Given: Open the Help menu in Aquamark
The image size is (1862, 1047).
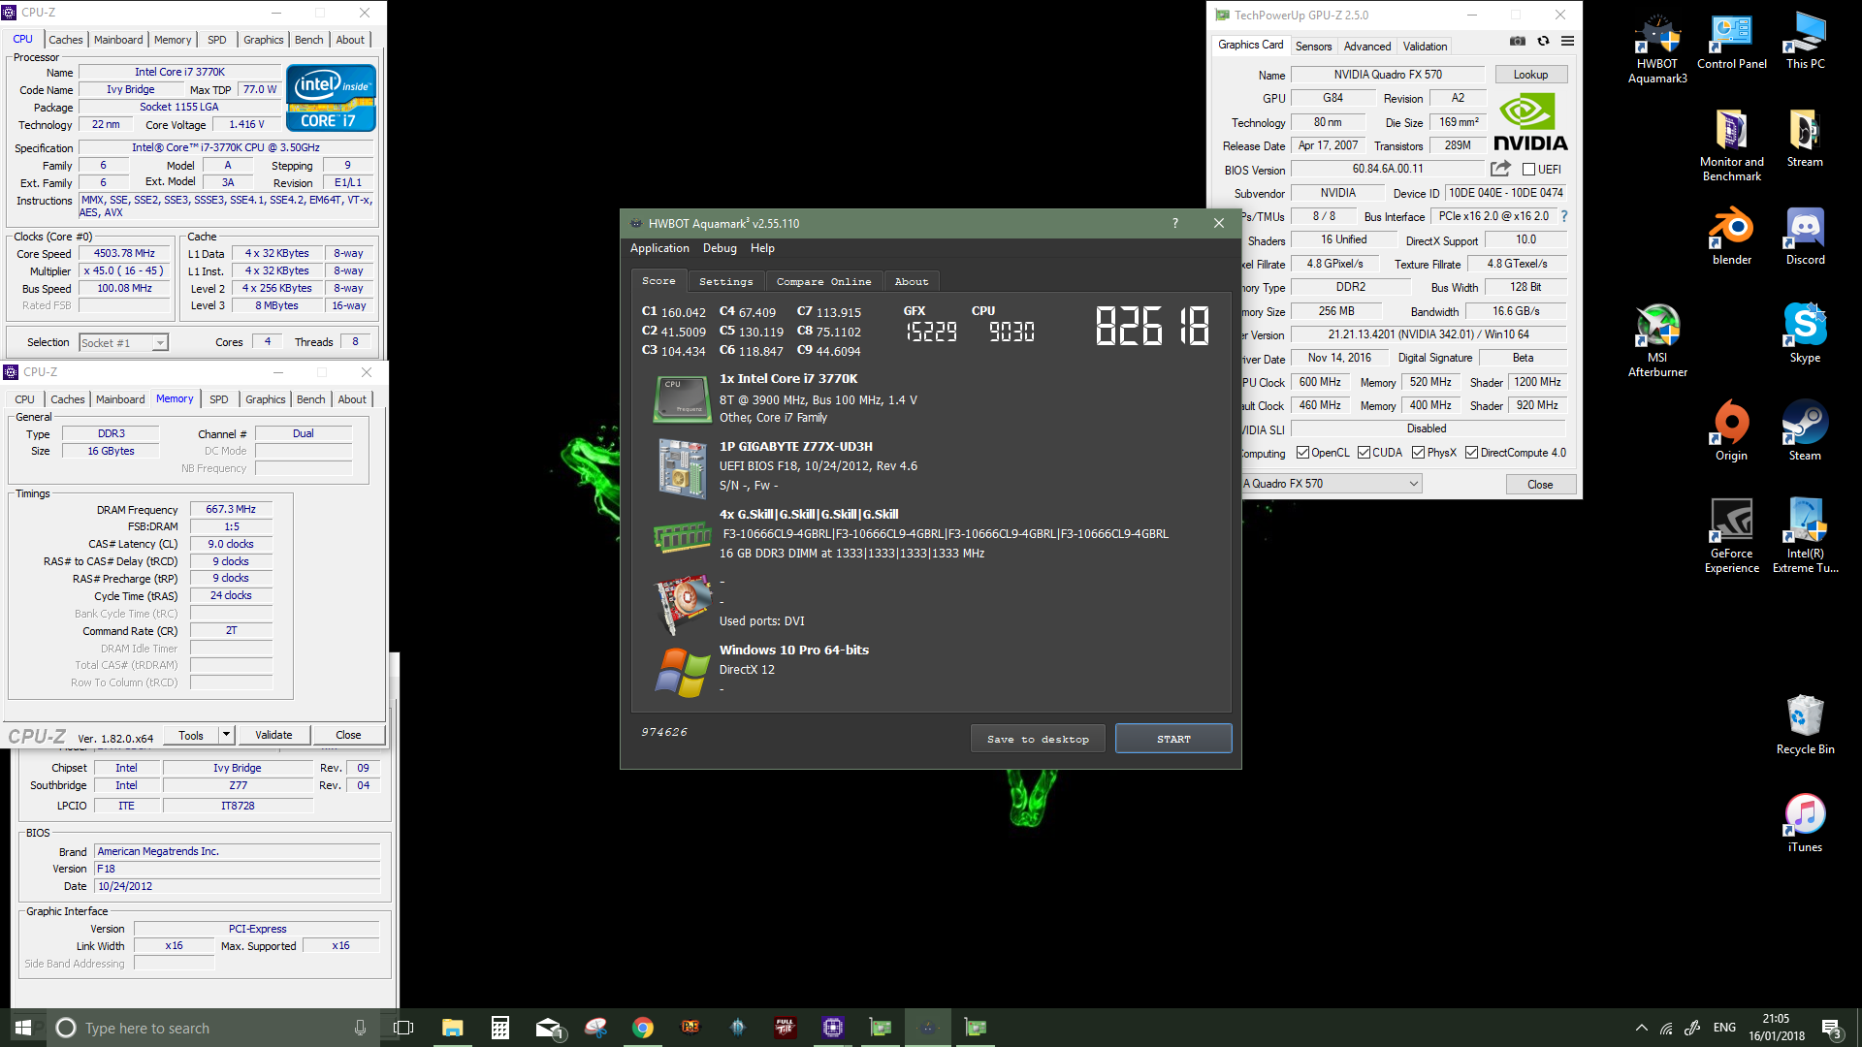Looking at the screenshot, I should [762, 248].
